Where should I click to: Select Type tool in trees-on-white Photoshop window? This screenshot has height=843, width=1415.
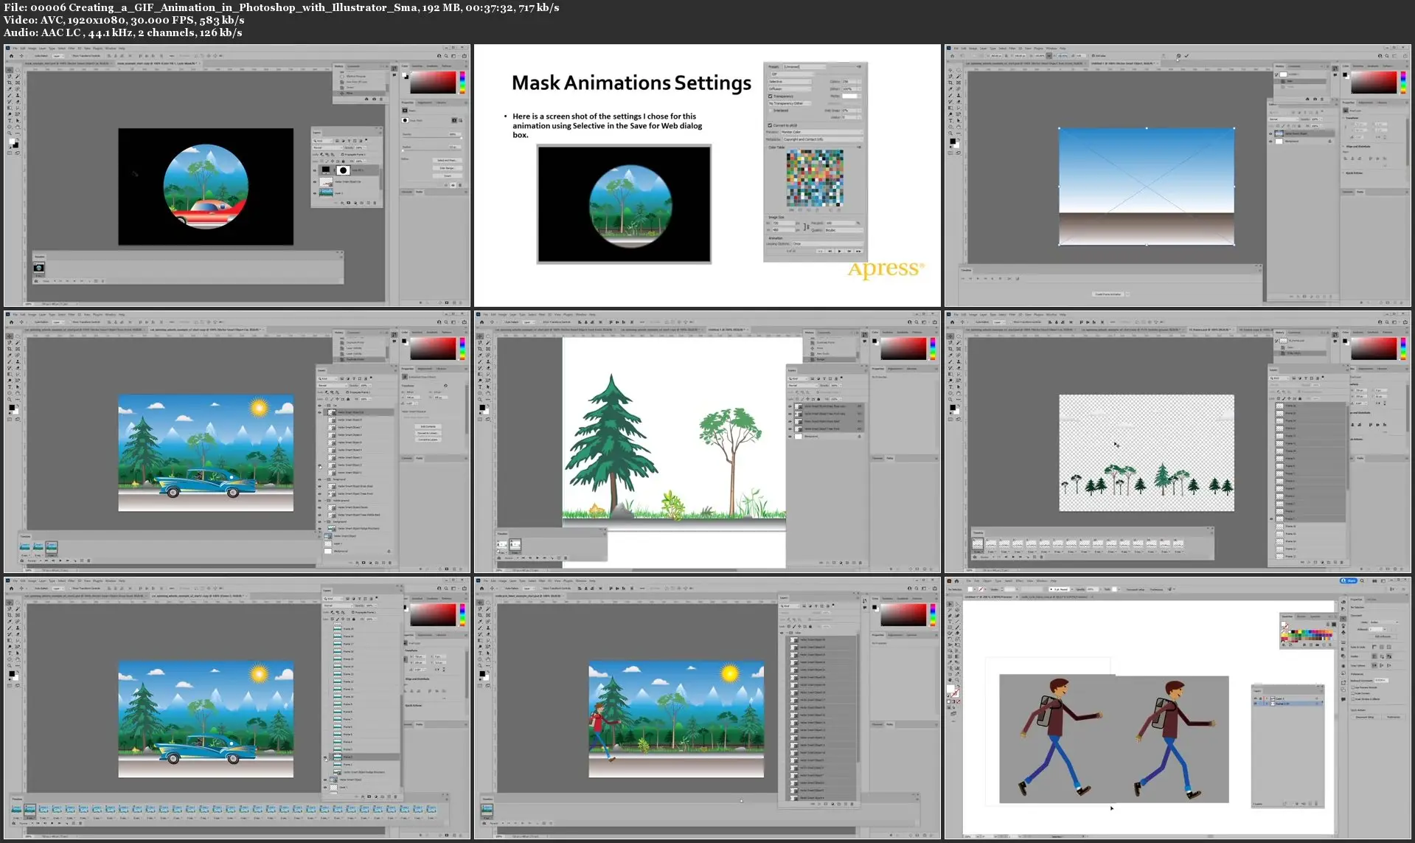tap(480, 386)
